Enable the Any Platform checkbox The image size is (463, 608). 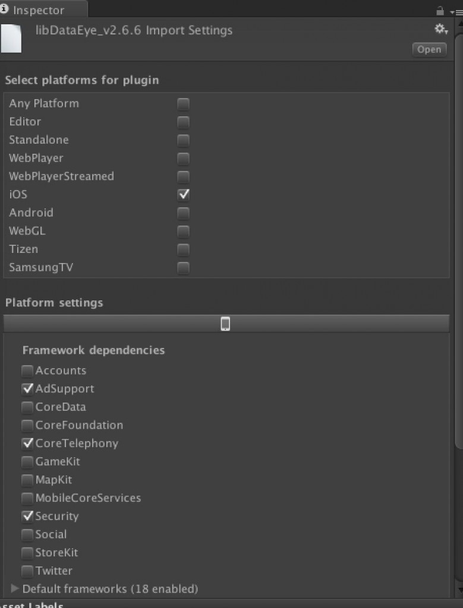tap(183, 104)
